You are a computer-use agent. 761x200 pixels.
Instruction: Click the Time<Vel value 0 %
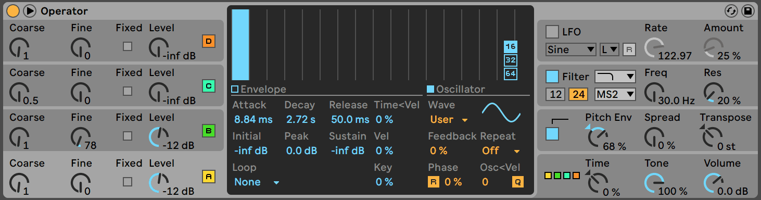(x=384, y=119)
